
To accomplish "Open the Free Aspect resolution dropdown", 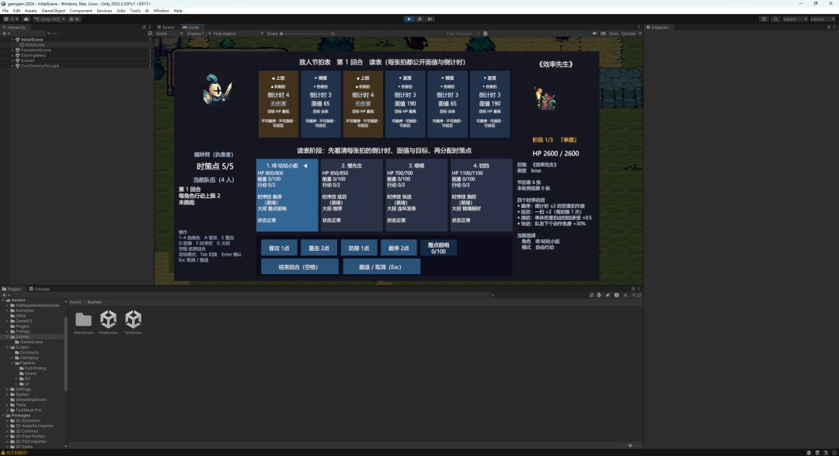I will pyautogui.click(x=238, y=33).
